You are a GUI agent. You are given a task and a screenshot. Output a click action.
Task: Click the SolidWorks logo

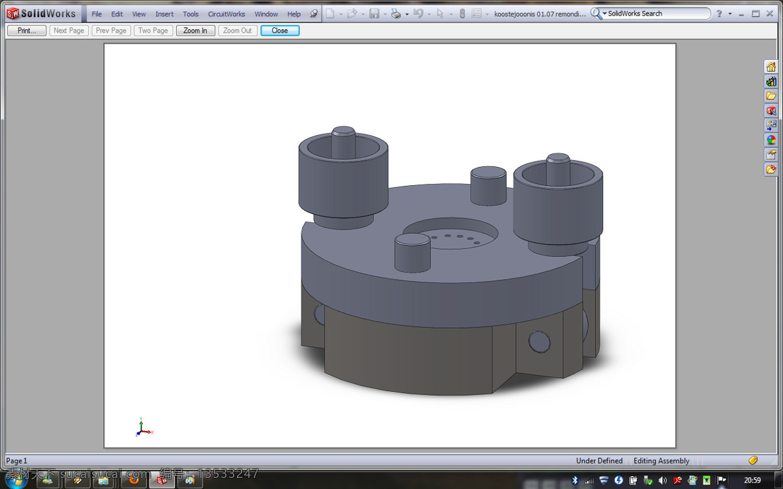(41, 14)
